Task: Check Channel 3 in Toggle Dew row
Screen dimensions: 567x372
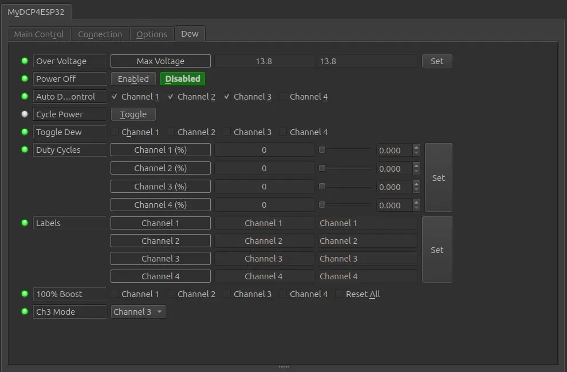Action: [227, 132]
